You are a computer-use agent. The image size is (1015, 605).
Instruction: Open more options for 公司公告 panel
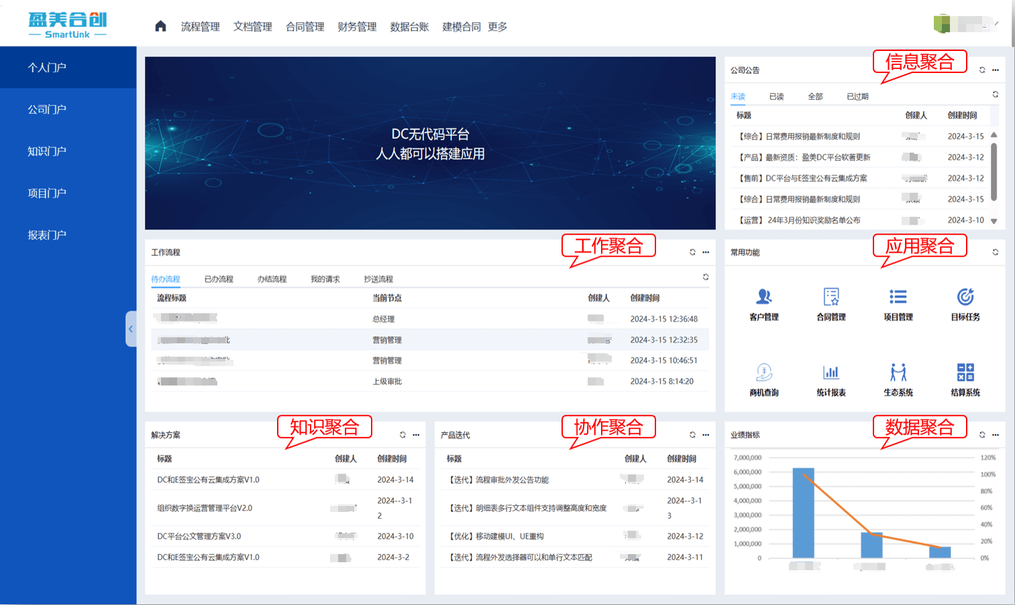pyautogui.click(x=996, y=70)
